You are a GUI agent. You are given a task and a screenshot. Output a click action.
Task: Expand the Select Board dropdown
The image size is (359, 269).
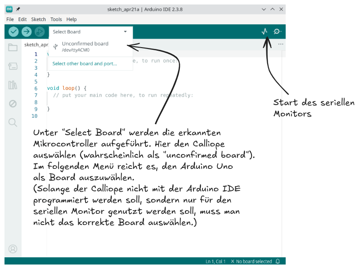[x=91, y=32]
